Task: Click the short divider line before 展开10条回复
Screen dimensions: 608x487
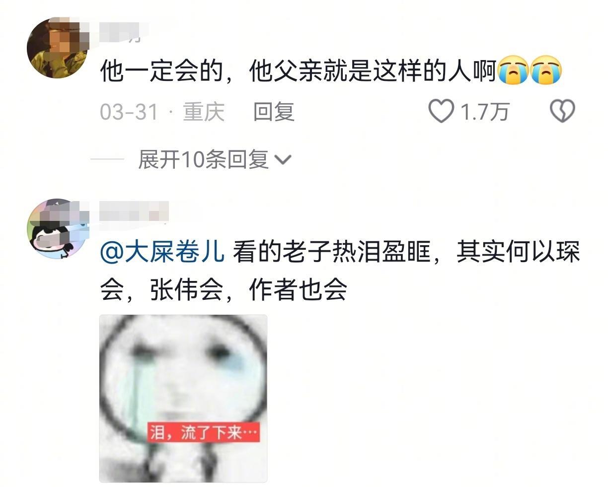Action: 107,160
